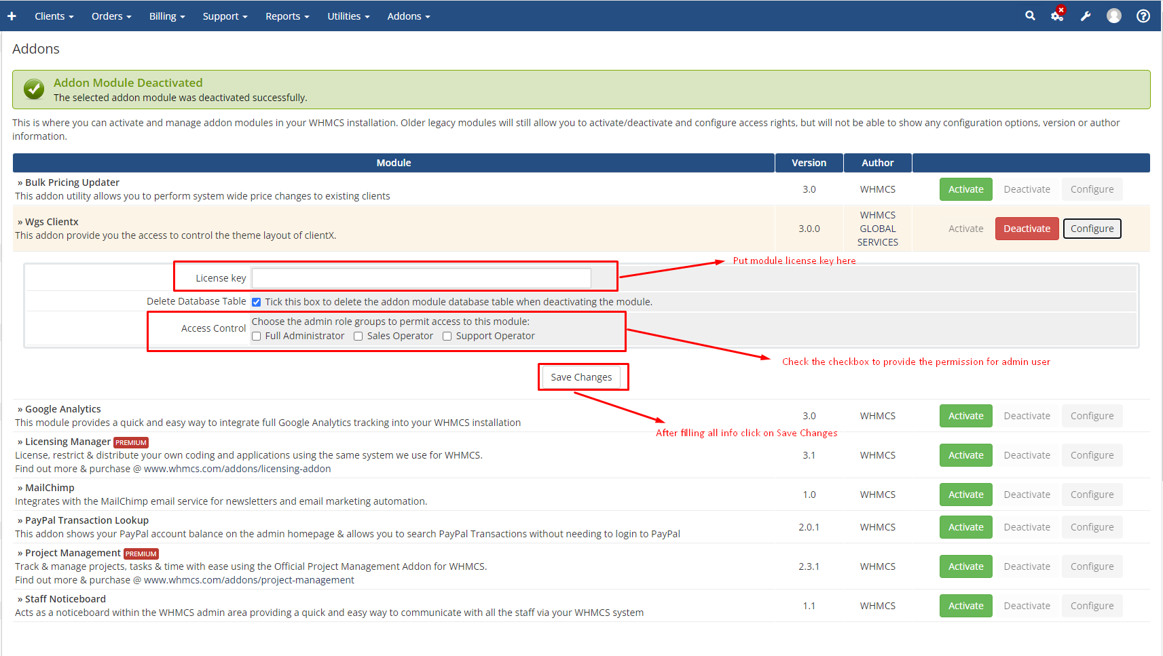Click the user account avatar icon
The height and width of the screenshot is (656, 1163).
tap(1114, 16)
